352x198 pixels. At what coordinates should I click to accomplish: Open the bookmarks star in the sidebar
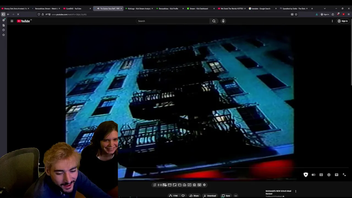click(4, 35)
